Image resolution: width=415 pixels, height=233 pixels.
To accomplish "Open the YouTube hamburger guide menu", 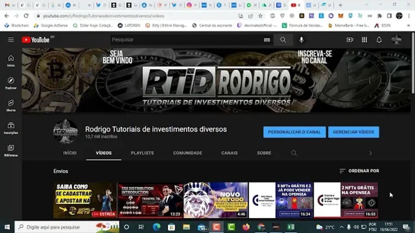I will 11,40.
